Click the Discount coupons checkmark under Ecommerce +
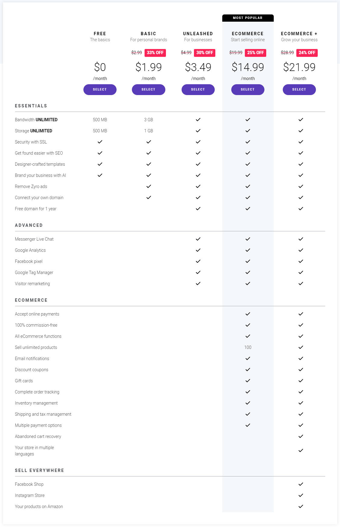Viewport: 340px width, 527px height. click(x=300, y=369)
